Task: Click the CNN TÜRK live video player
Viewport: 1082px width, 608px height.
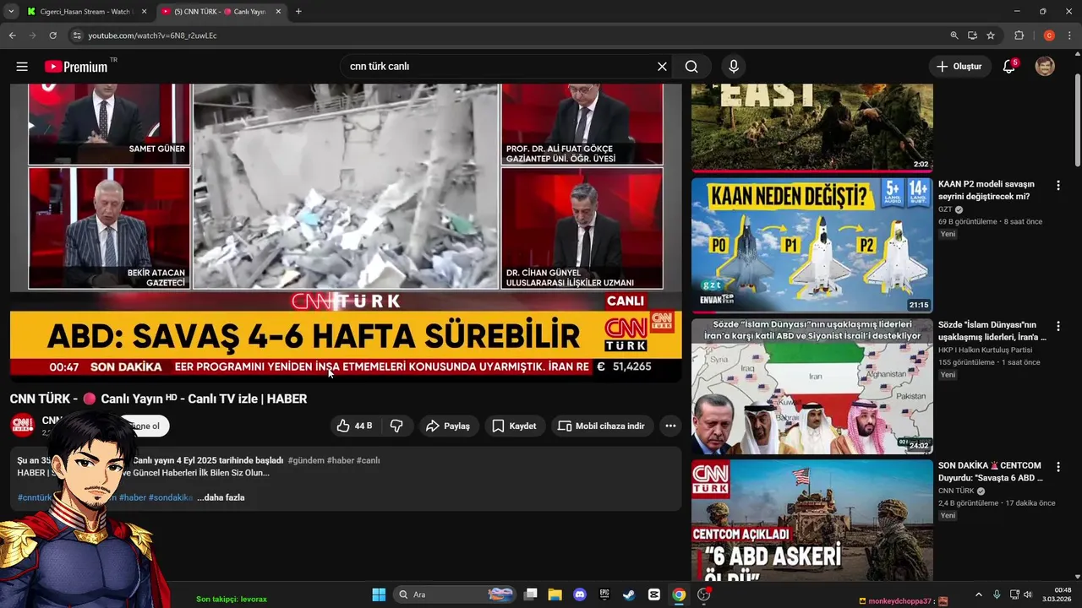Action: click(346, 233)
